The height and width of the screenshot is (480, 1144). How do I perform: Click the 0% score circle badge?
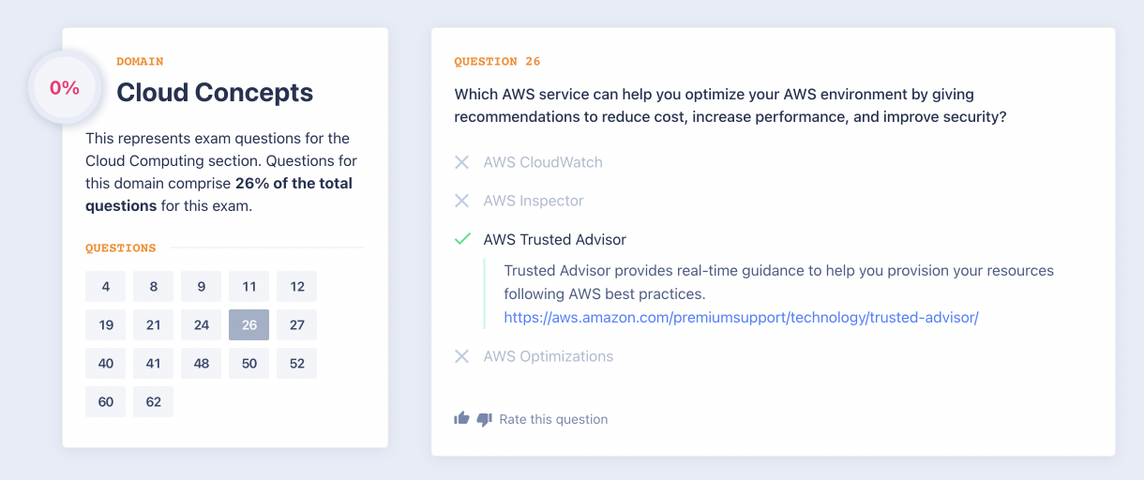coord(65,88)
